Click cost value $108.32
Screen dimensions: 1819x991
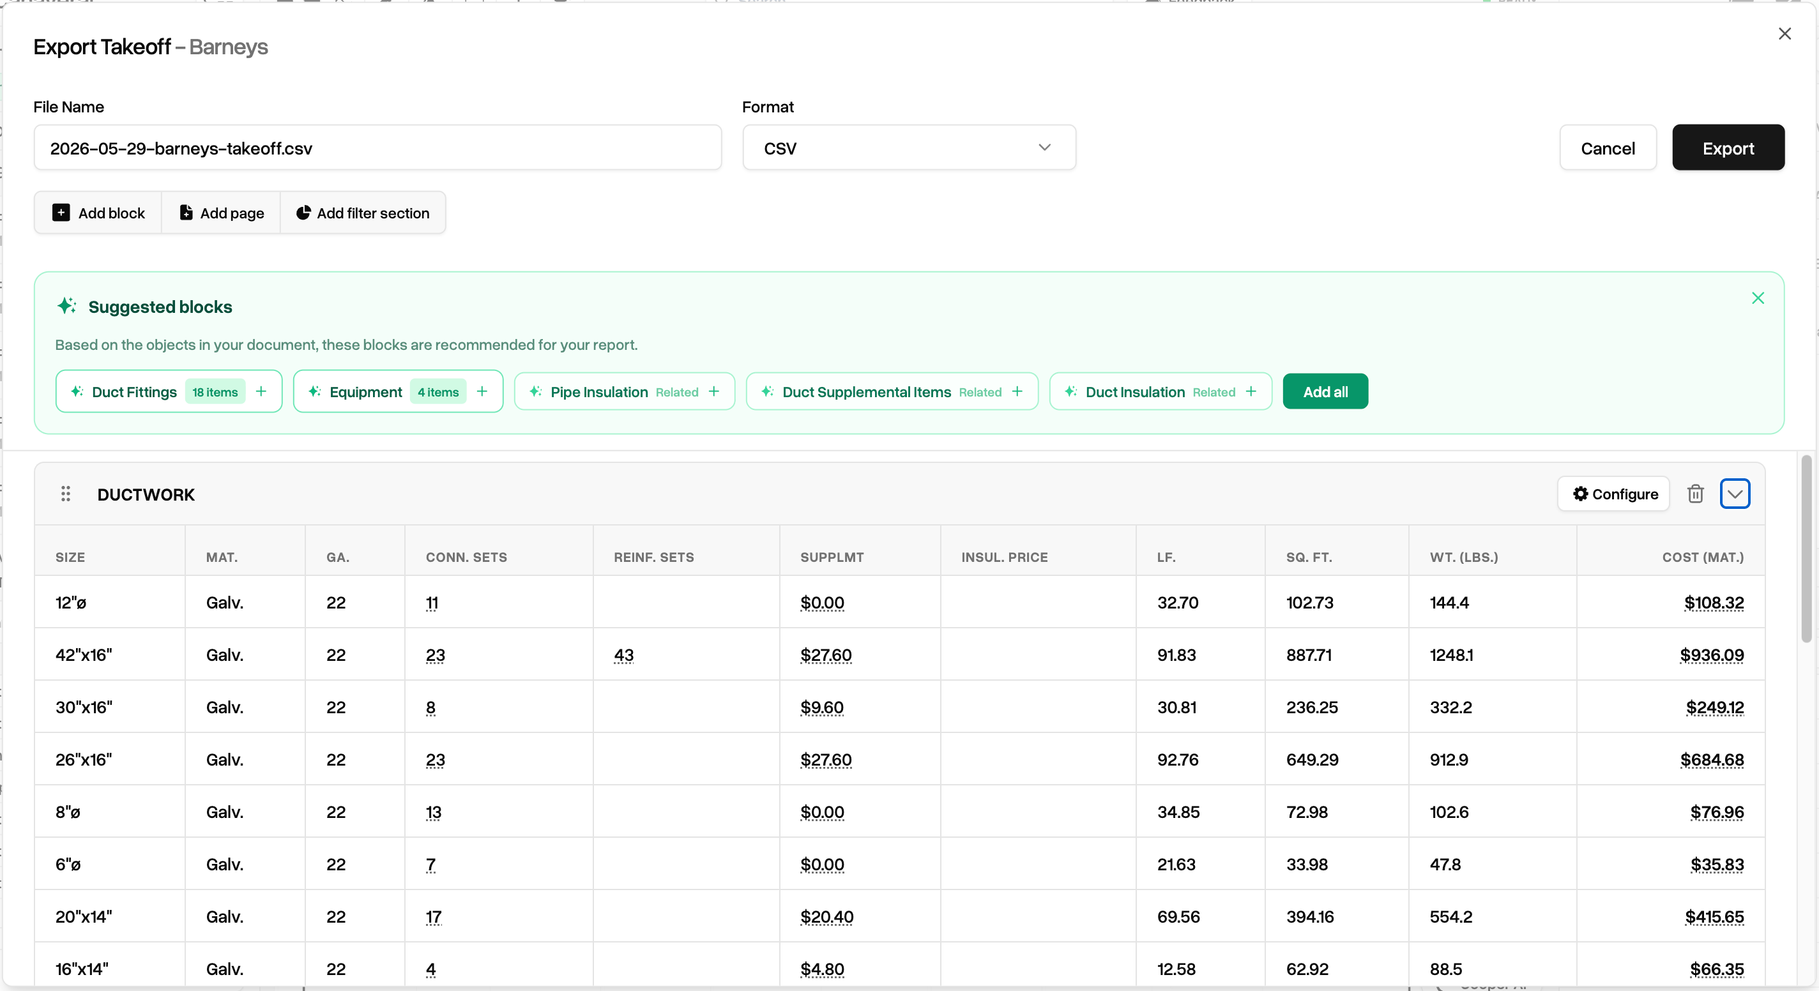(x=1714, y=603)
